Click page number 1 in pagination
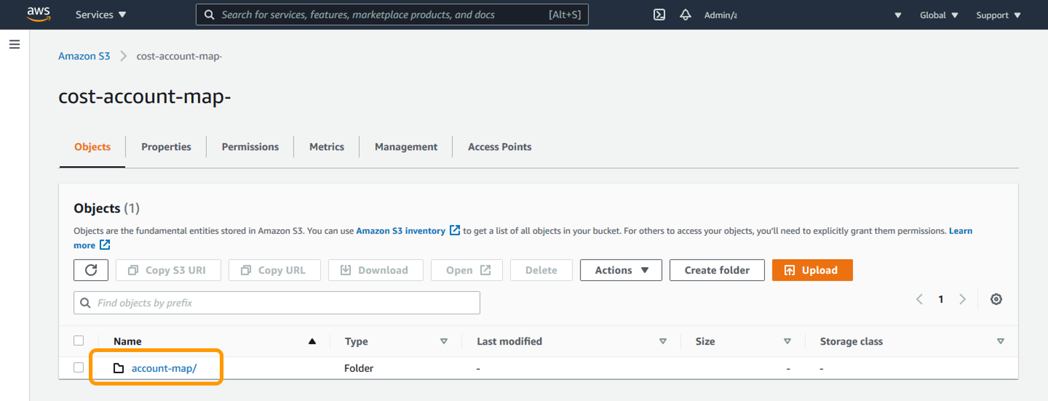1048x401 pixels. tap(941, 299)
